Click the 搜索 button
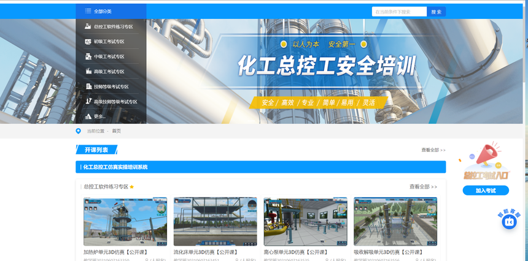Viewport: 528px width, 261px height. 437,12
